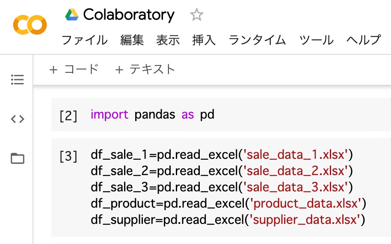Viewport: 391px width, 244px height.
Task: Open the ファイル menu
Action: [x=85, y=40]
